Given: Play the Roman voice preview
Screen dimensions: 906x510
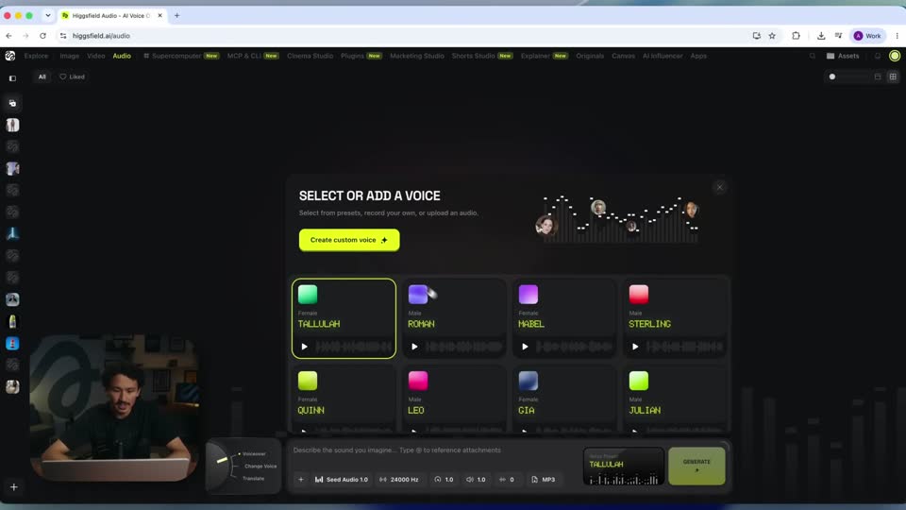Looking at the screenshot, I should (414, 347).
